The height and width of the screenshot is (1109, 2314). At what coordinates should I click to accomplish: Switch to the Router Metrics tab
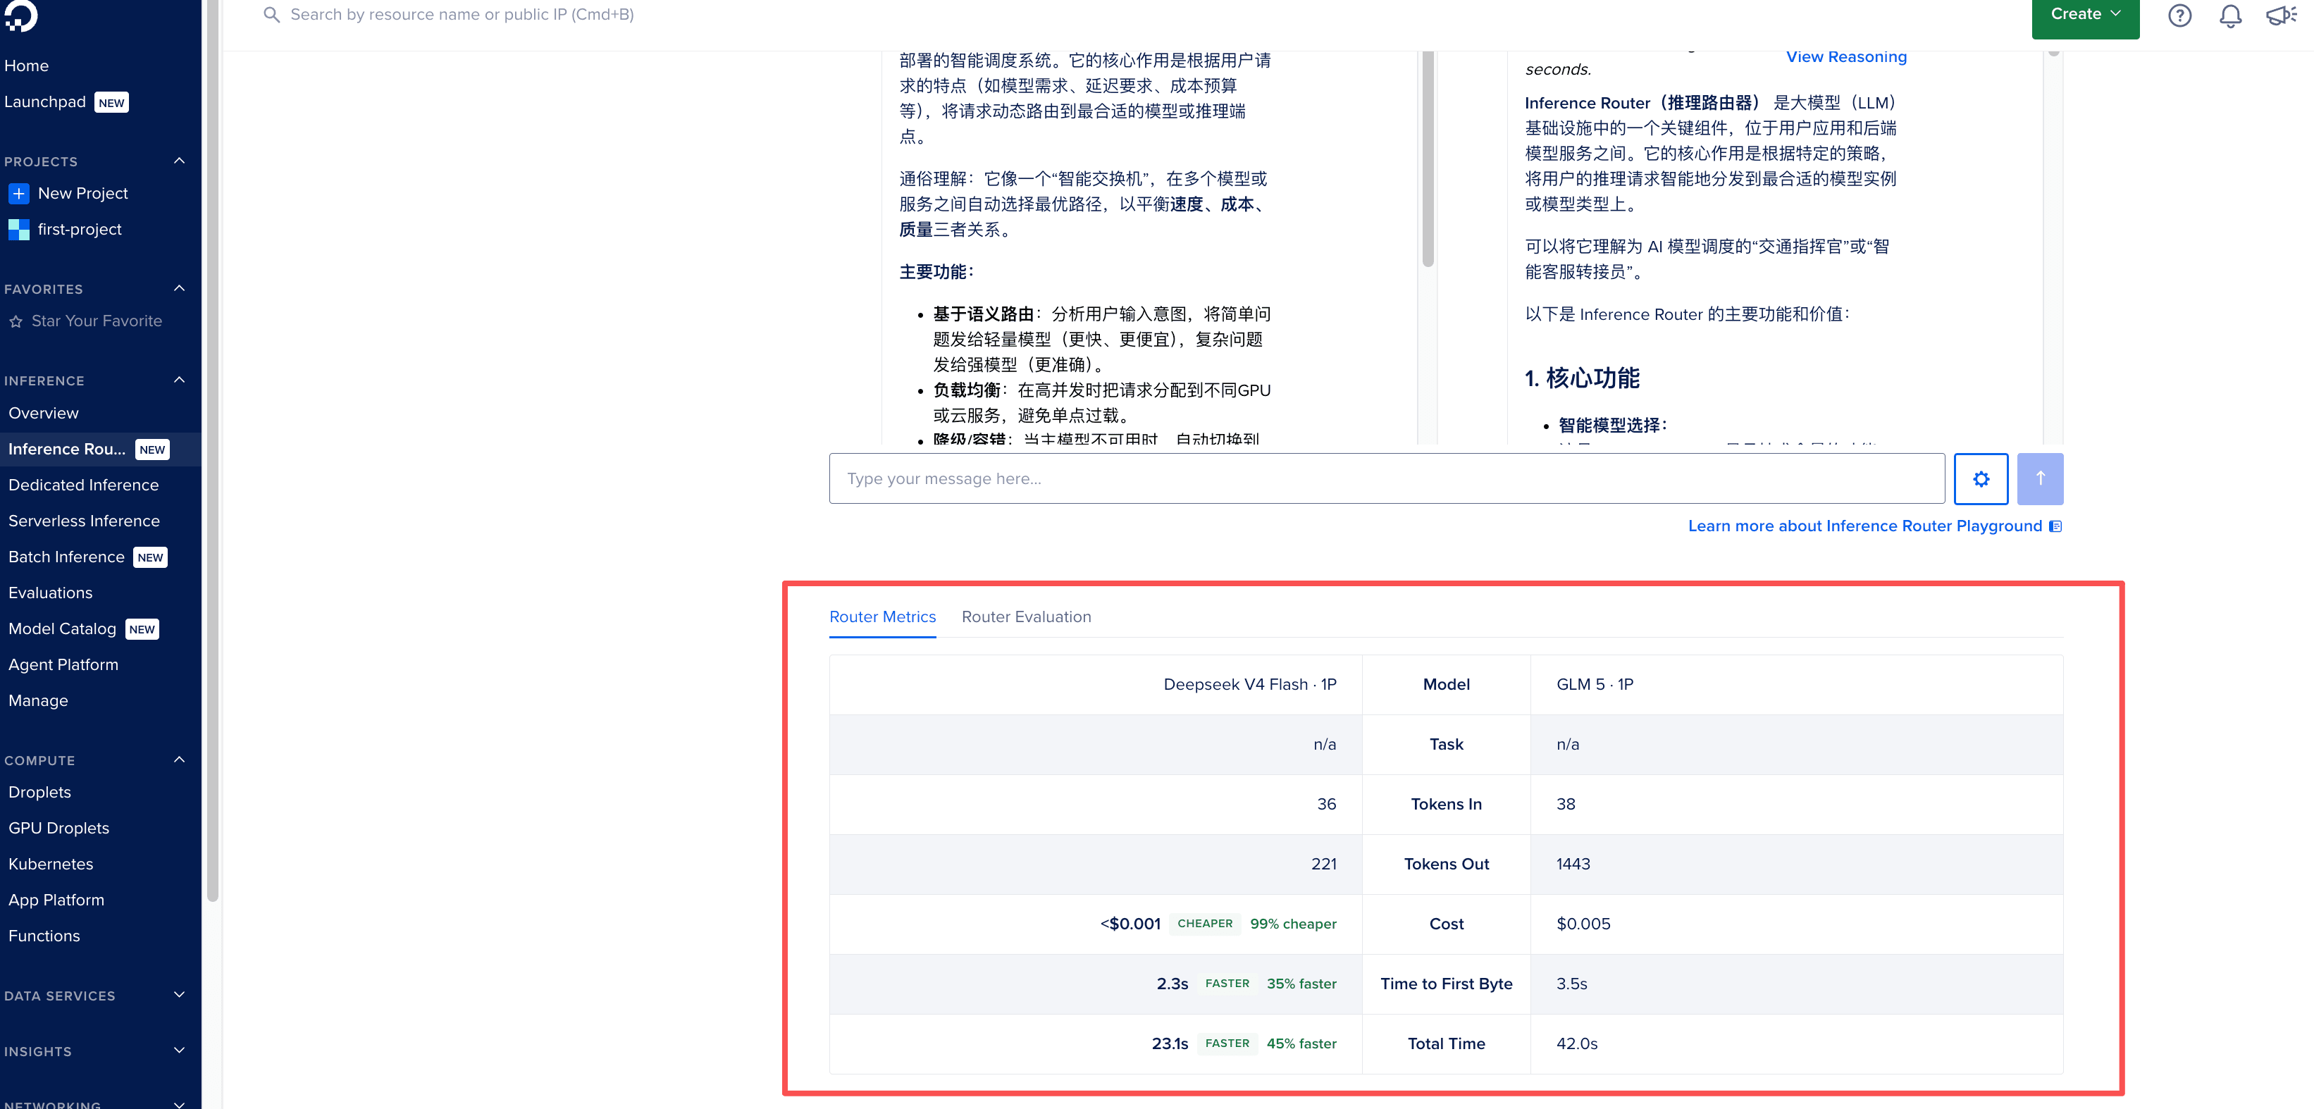pyautogui.click(x=882, y=617)
